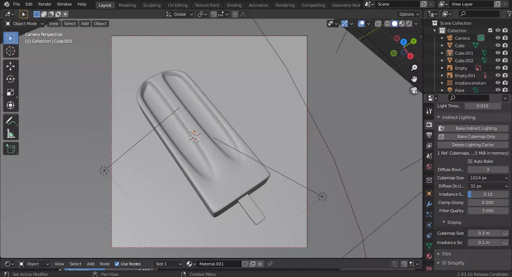Open the Options dropdown
The height and width of the screenshot is (277, 512).
409,14
